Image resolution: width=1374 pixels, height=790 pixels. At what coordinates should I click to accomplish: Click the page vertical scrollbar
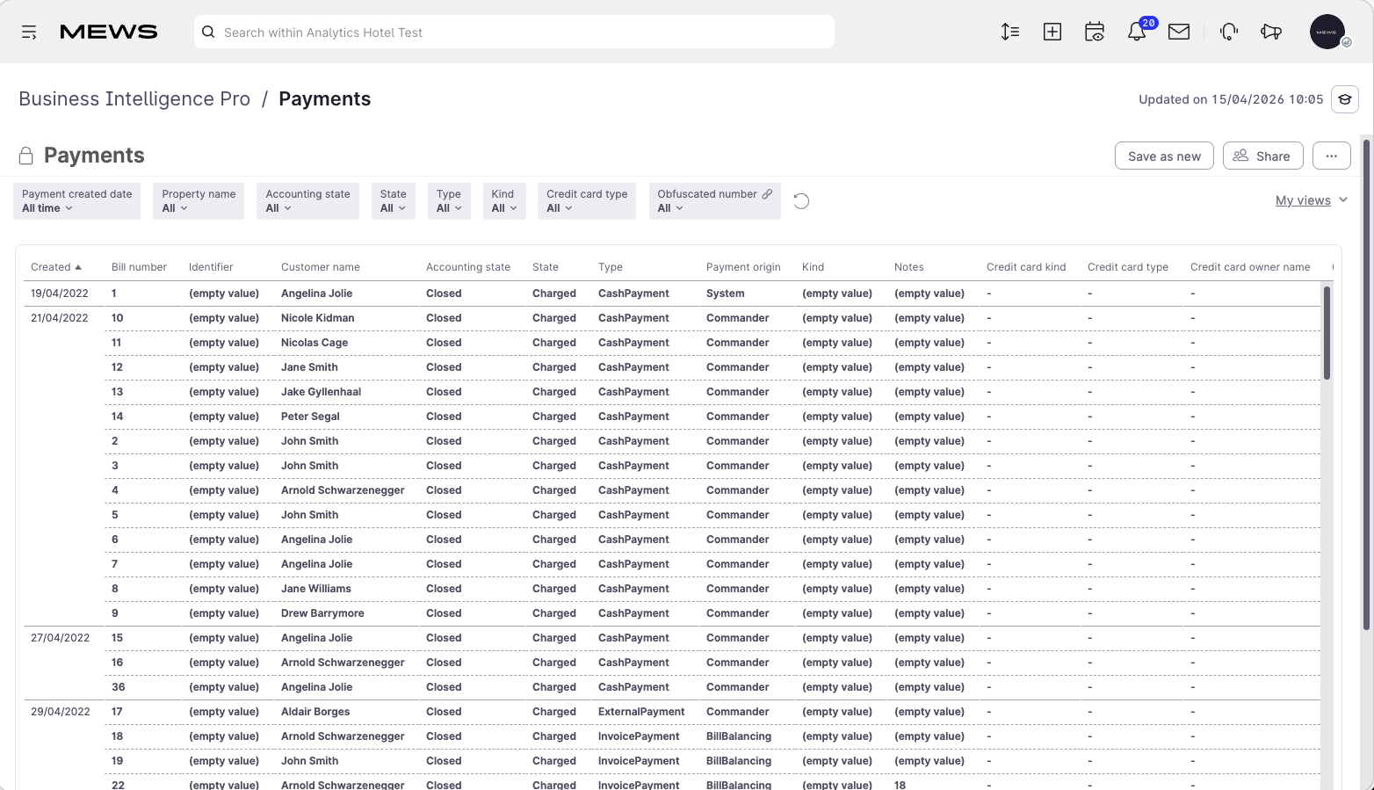point(1366,384)
